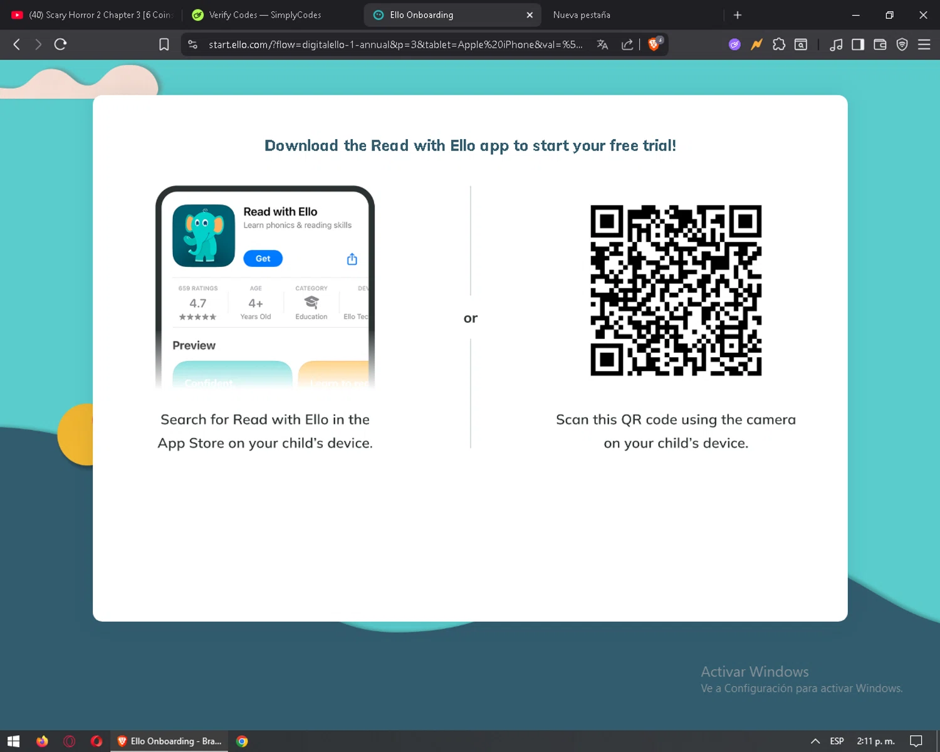Open the search-in-window toolbar icon
This screenshot has height=752, width=940.
click(x=801, y=44)
